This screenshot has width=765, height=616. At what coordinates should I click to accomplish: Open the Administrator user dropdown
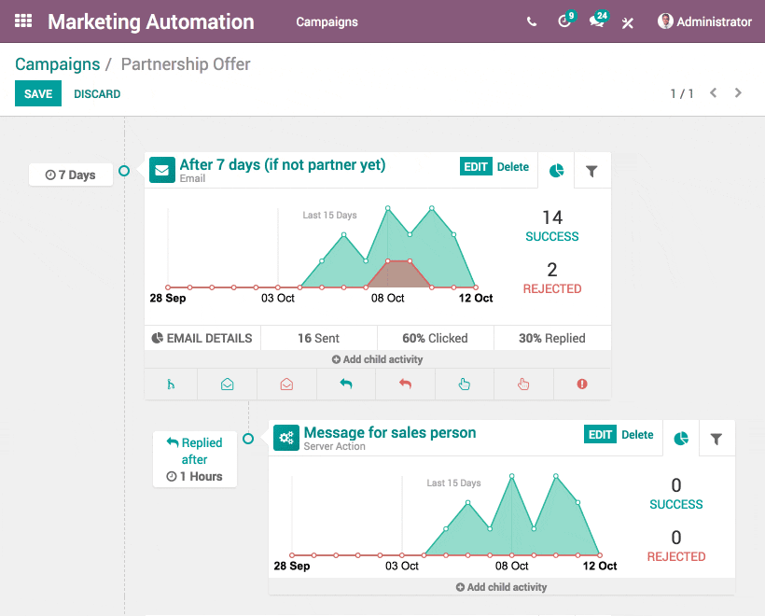click(x=704, y=21)
